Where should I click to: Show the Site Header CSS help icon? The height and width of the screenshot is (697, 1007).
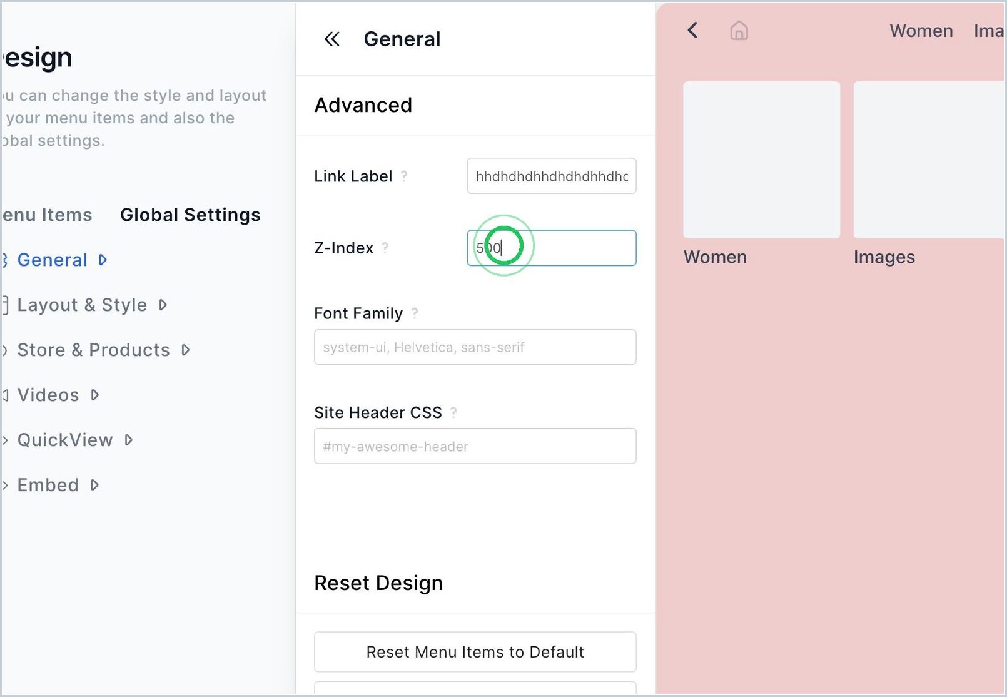pyautogui.click(x=454, y=412)
